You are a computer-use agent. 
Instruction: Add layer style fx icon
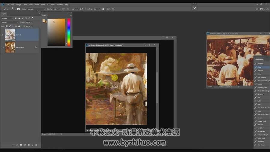[17, 145]
